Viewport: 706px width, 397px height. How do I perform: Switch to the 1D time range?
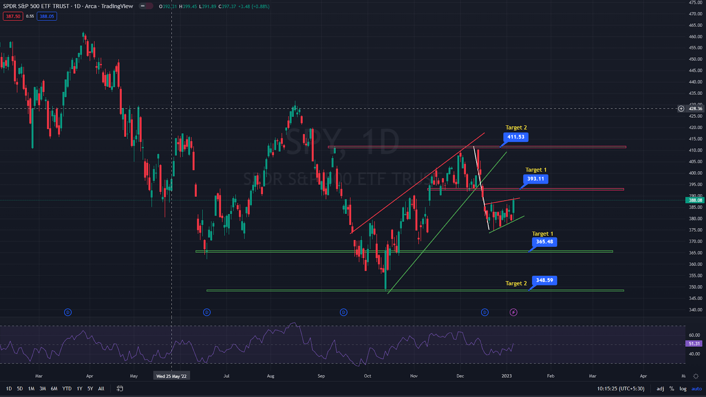[9, 389]
